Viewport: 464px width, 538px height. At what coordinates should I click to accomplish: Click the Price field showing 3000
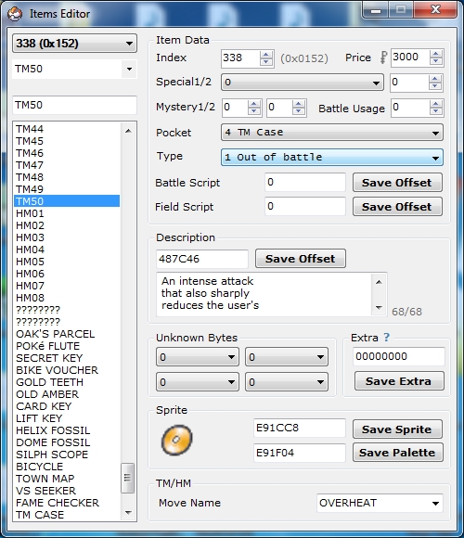[x=410, y=58]
